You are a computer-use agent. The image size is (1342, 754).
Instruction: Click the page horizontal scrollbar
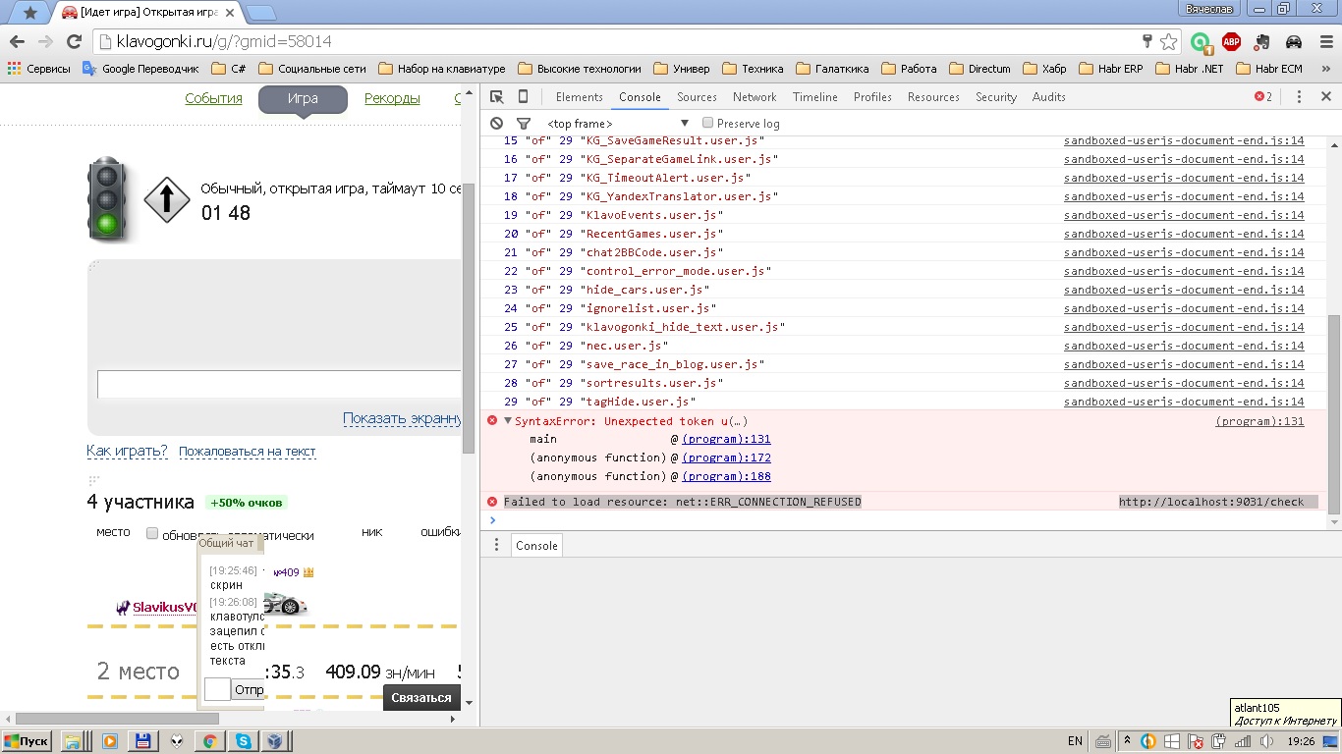point(118,719)
